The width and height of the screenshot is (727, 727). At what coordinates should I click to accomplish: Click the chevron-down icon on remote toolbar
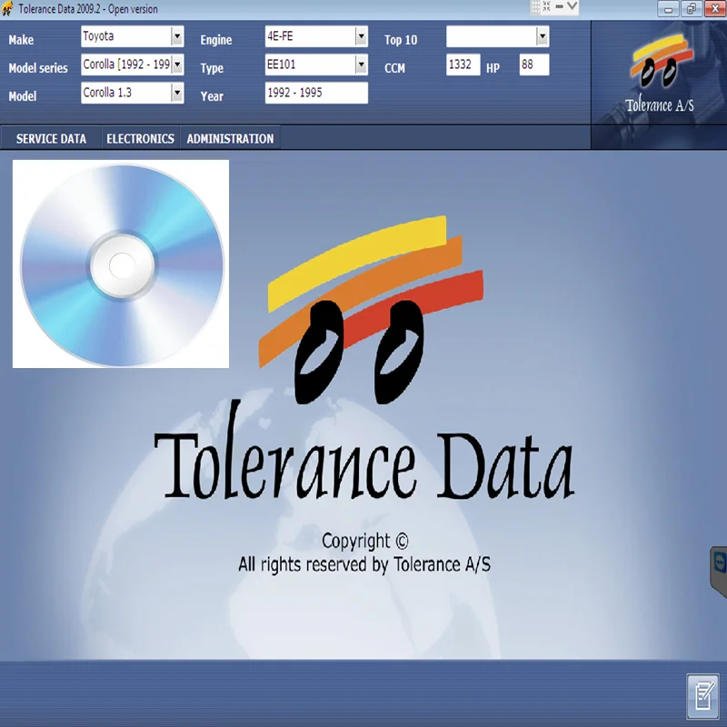[573, 6]
